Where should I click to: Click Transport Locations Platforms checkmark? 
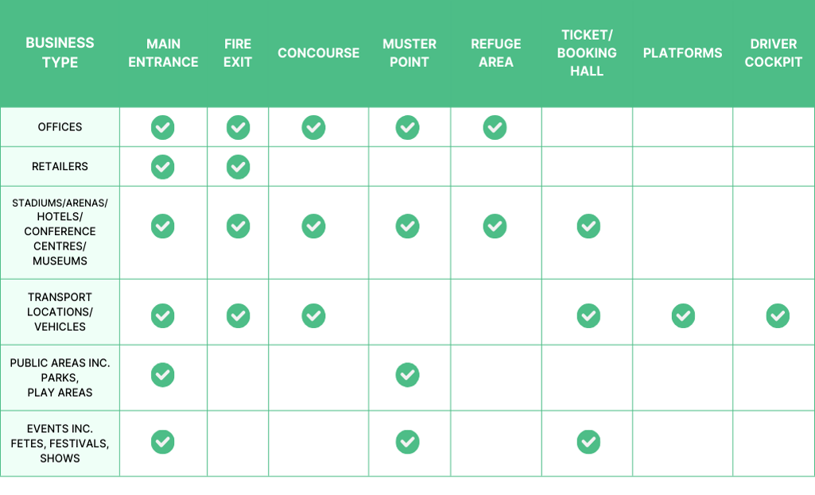(x=683, y=315)
